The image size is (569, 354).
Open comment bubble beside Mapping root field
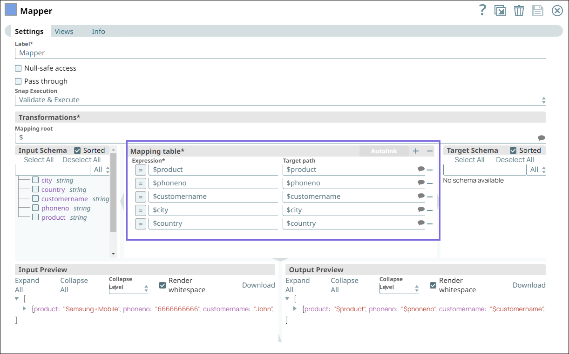coord(542,138)
